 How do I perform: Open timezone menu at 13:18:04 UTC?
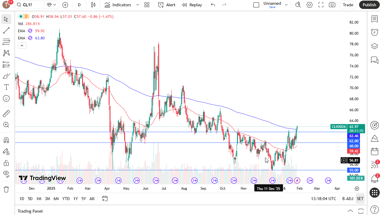click(324, 199)
